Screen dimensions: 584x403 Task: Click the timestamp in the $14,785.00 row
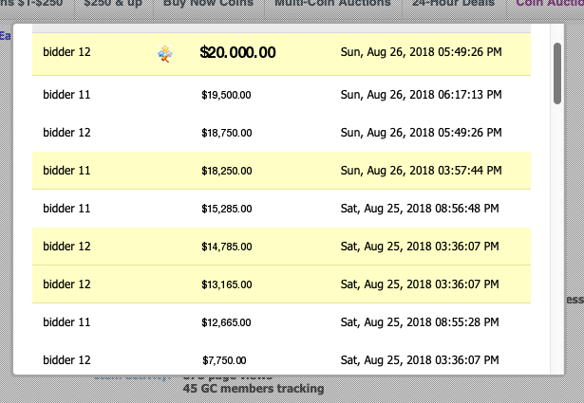pyautogui.click(x=420, y=247)
